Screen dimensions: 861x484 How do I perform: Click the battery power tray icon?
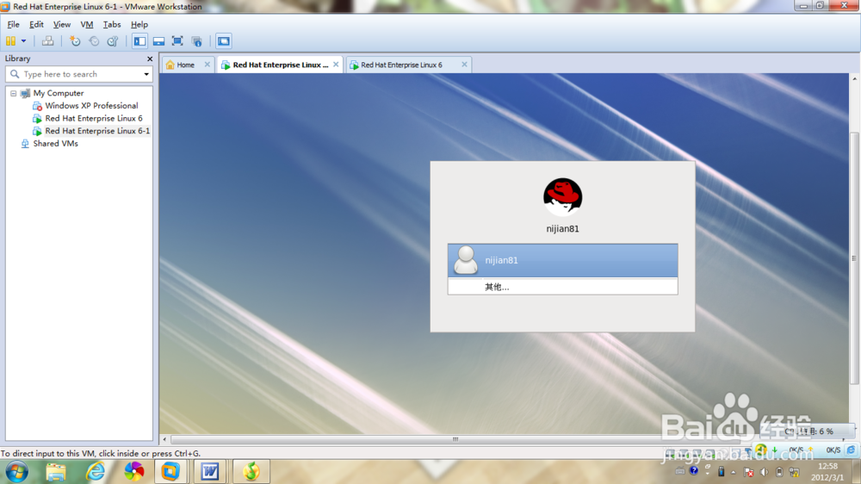779,472
